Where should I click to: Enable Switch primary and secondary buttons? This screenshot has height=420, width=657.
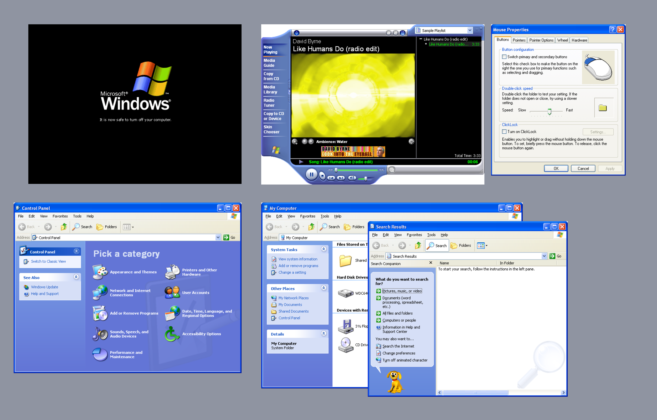click(x=504, y=57)
